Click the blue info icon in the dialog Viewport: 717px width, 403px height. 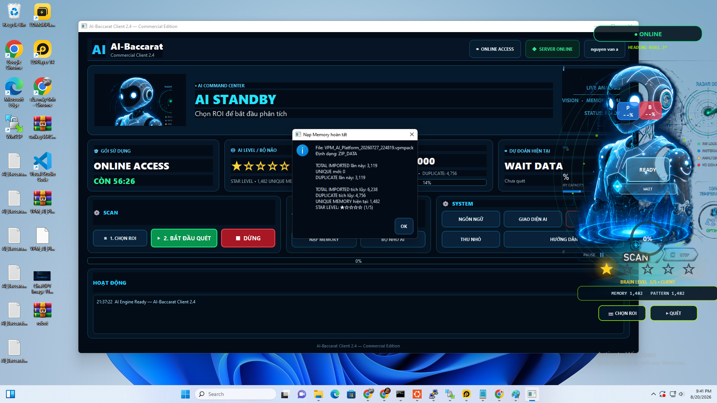click(302, 150)
